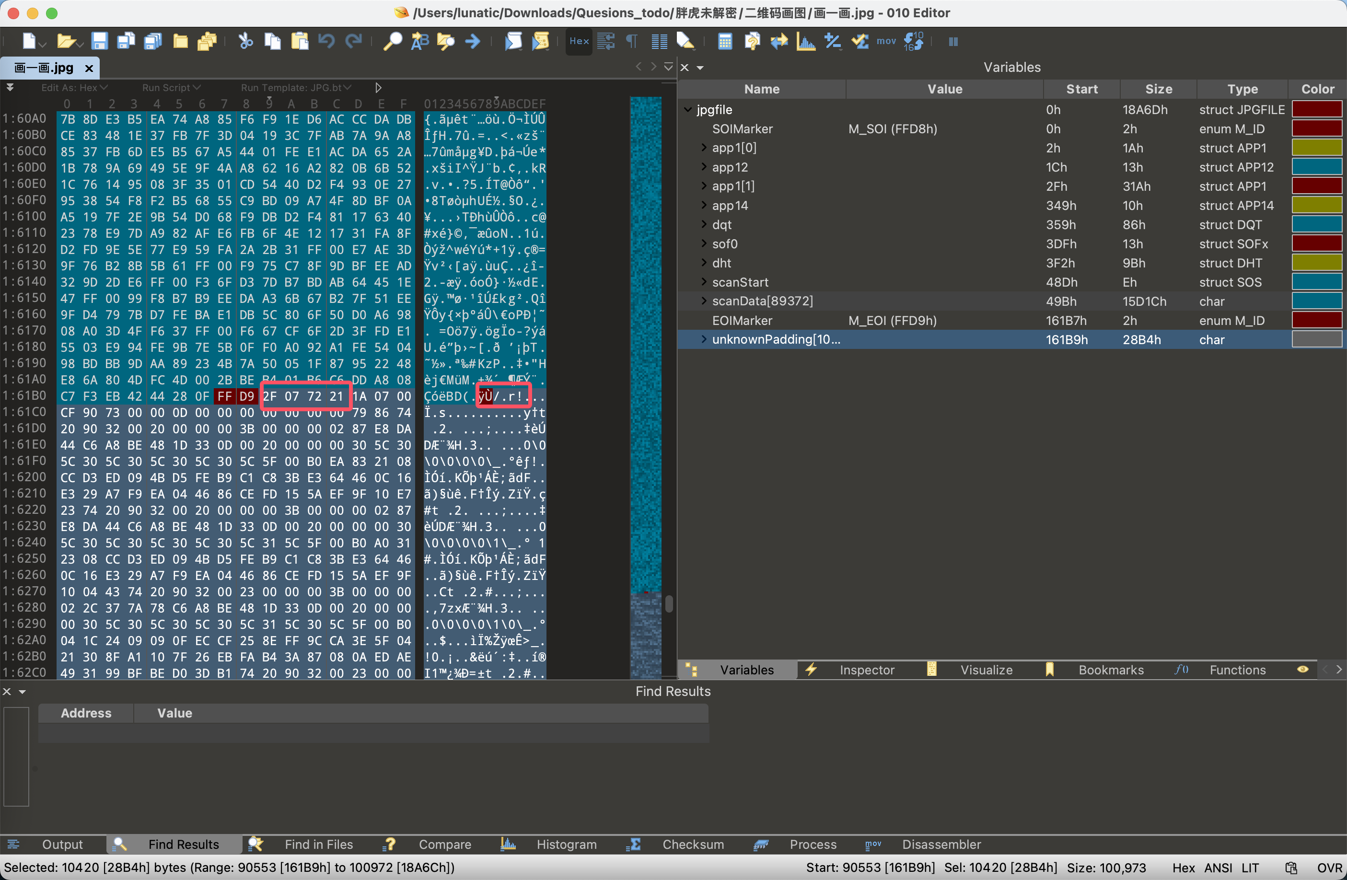Redo the last edit
1347x880 pixels.
tap(354, 41)
